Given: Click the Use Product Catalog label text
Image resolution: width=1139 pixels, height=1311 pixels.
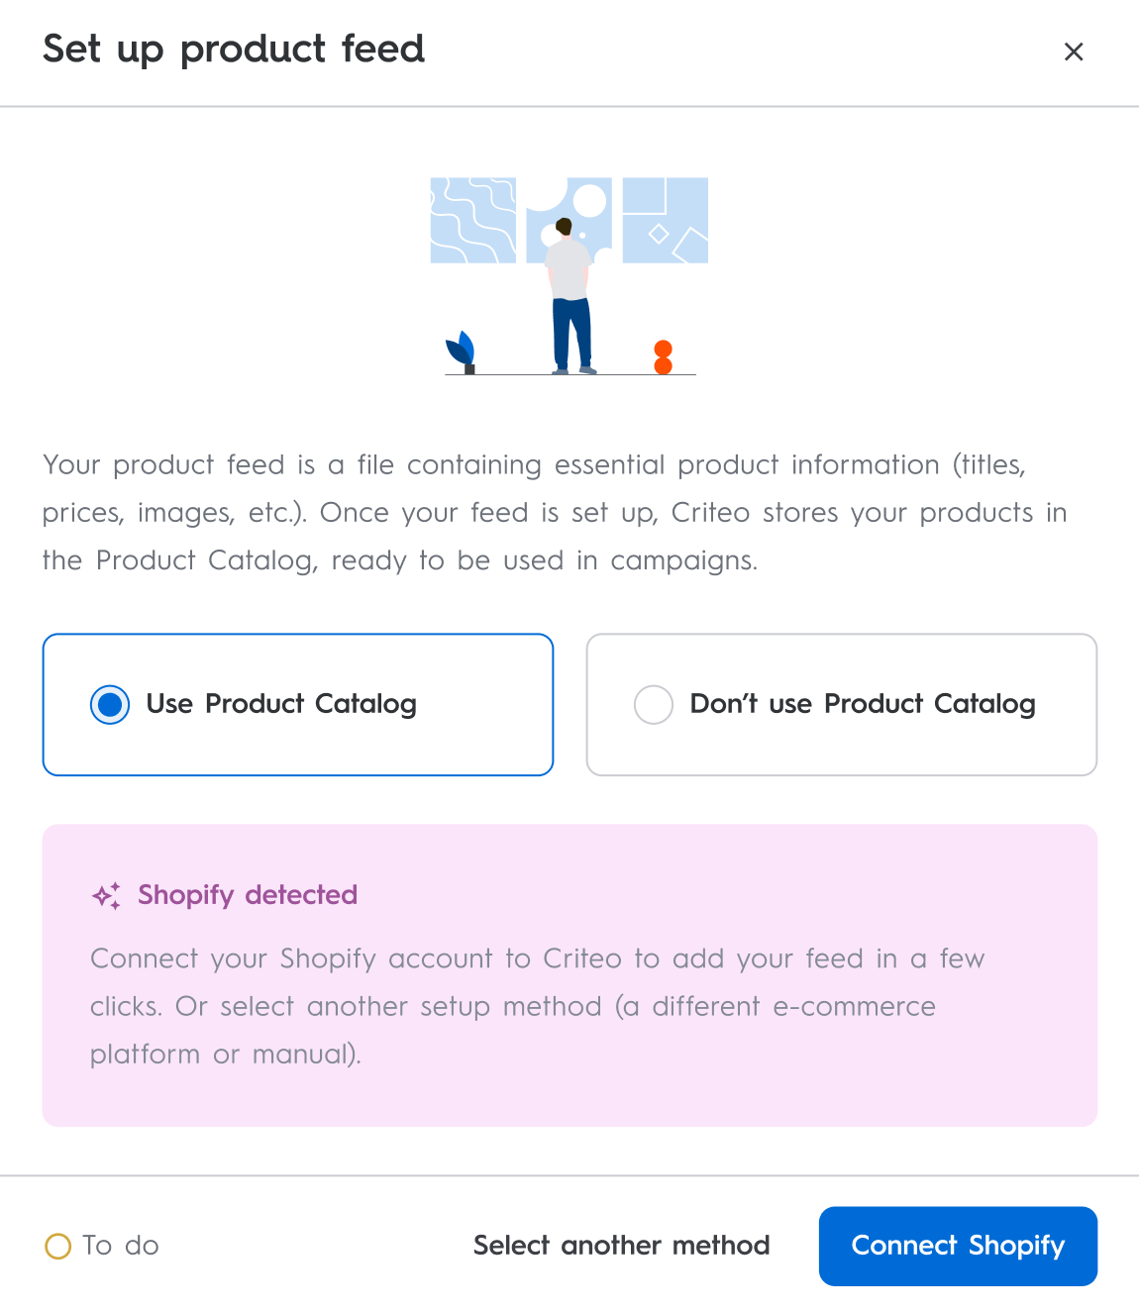Looking at the screenshot, I should (281, 704).
